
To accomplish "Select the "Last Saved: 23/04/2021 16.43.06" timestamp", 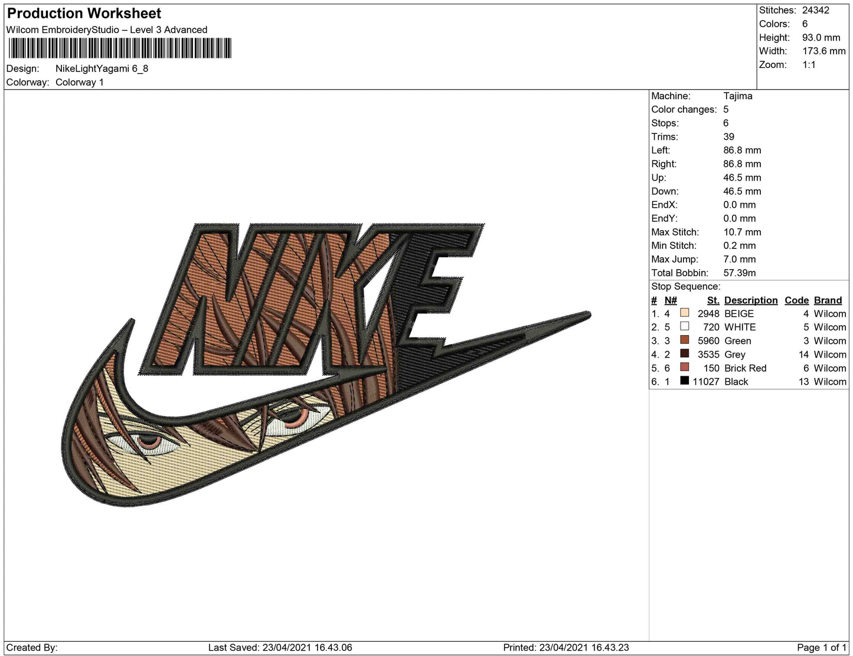I will 280,647.
